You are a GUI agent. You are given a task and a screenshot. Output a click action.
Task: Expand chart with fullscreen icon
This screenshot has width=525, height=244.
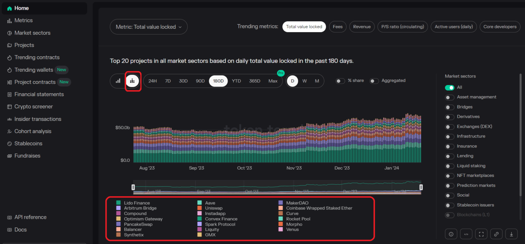point(481,234)
